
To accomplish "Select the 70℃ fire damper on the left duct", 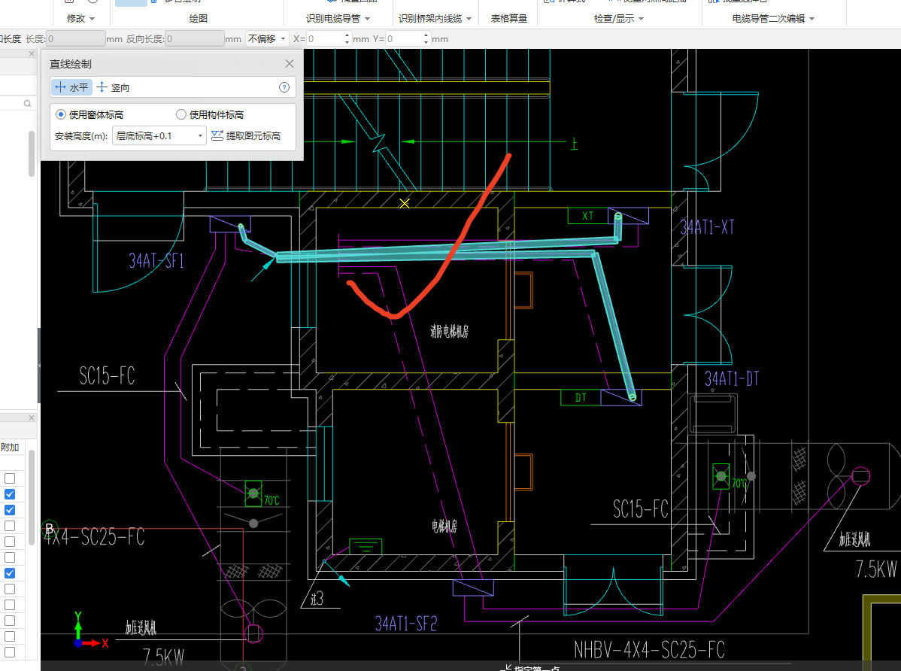I will tap(253, 493).
